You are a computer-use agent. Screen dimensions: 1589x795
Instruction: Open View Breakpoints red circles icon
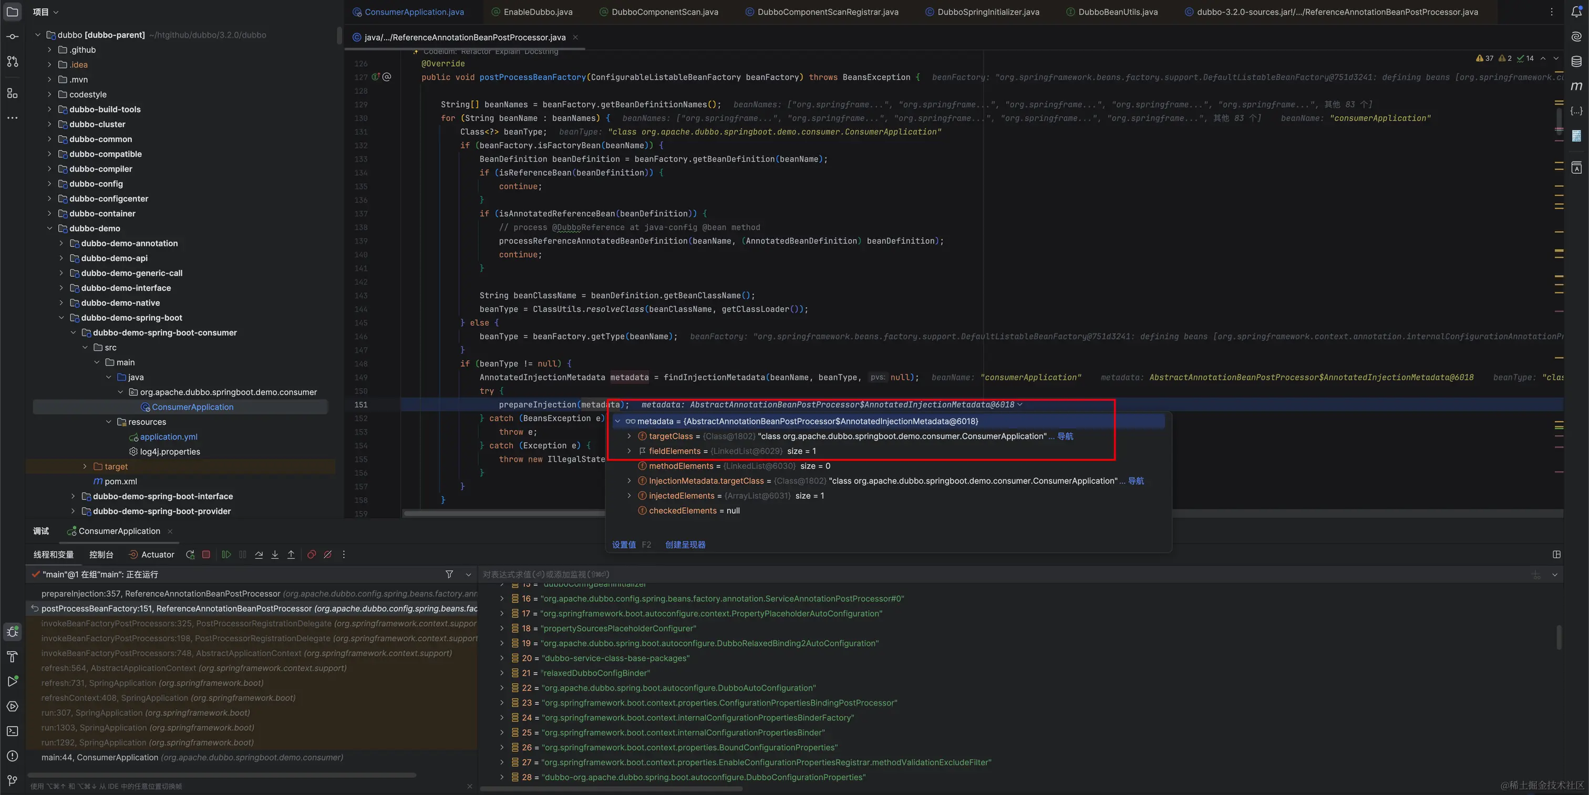(312, 555)
